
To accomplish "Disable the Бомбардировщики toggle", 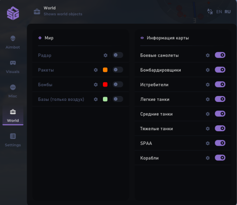I will [x=220, y=70].
